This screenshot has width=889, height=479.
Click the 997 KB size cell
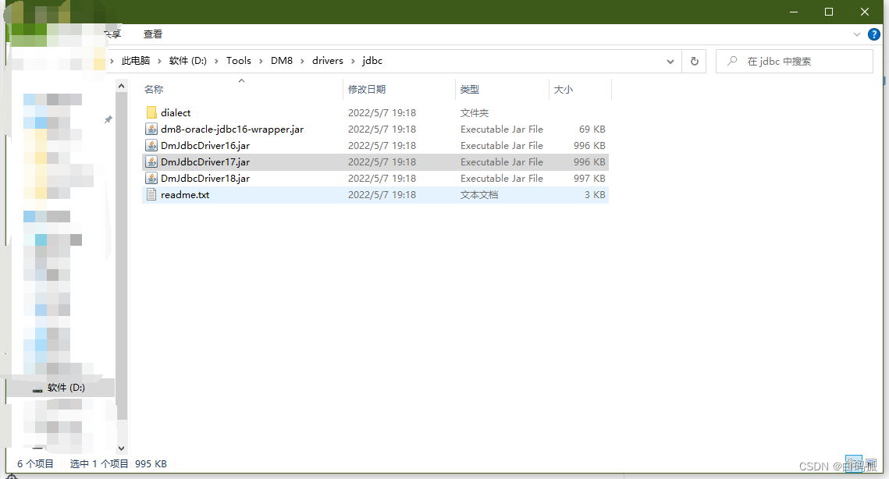click(589, 179)
